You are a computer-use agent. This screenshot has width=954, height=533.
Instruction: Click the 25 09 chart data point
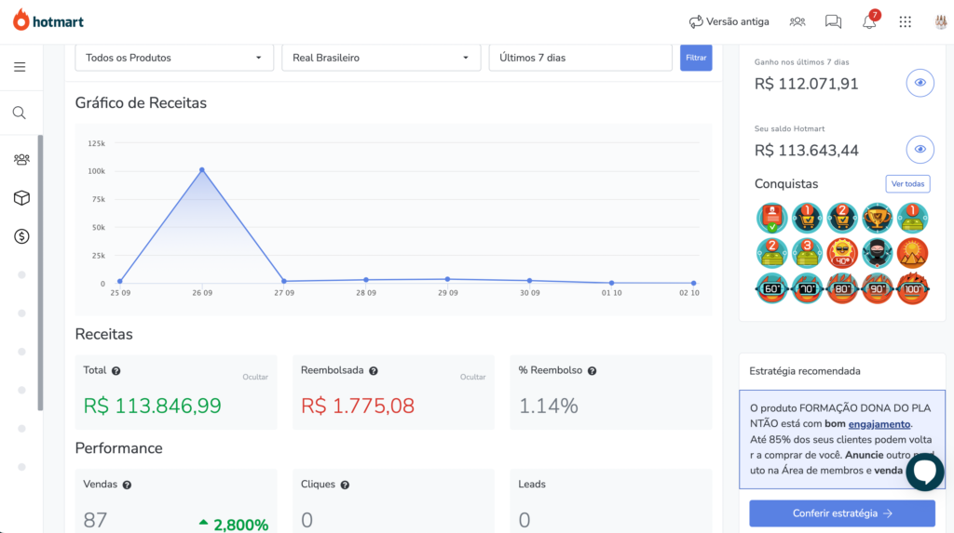click(120, 282)
